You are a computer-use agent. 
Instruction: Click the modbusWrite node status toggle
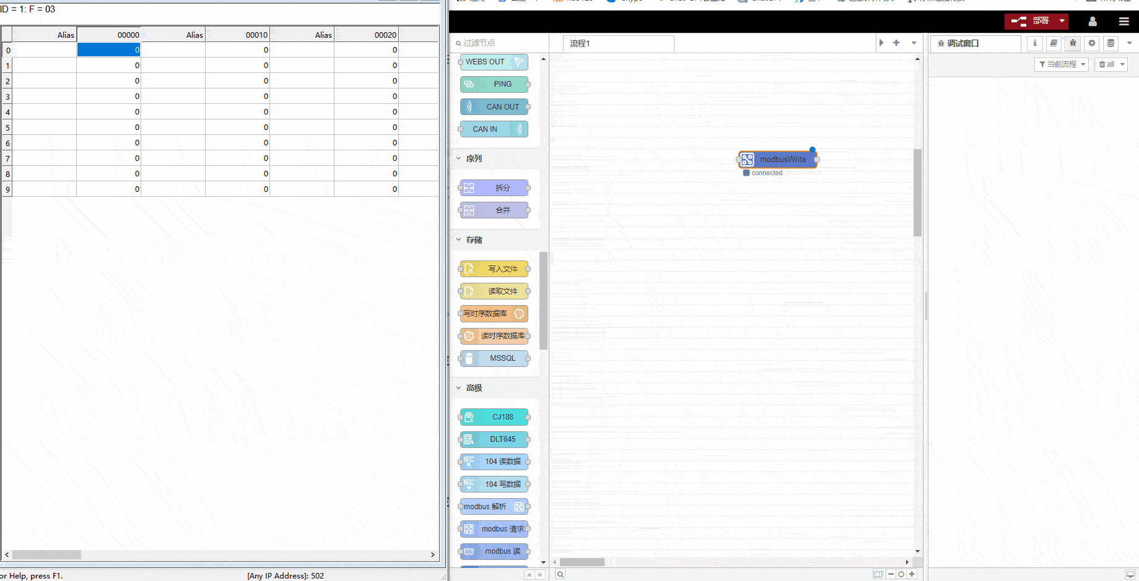coord(746,173)
